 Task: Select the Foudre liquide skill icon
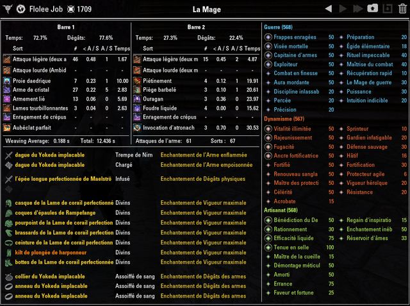(137, 108)
